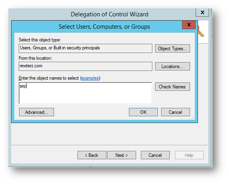Focus the object names box containing sirp
This screenshot has width=229, height=184.
pyautogui.click(x=85, y=93)
